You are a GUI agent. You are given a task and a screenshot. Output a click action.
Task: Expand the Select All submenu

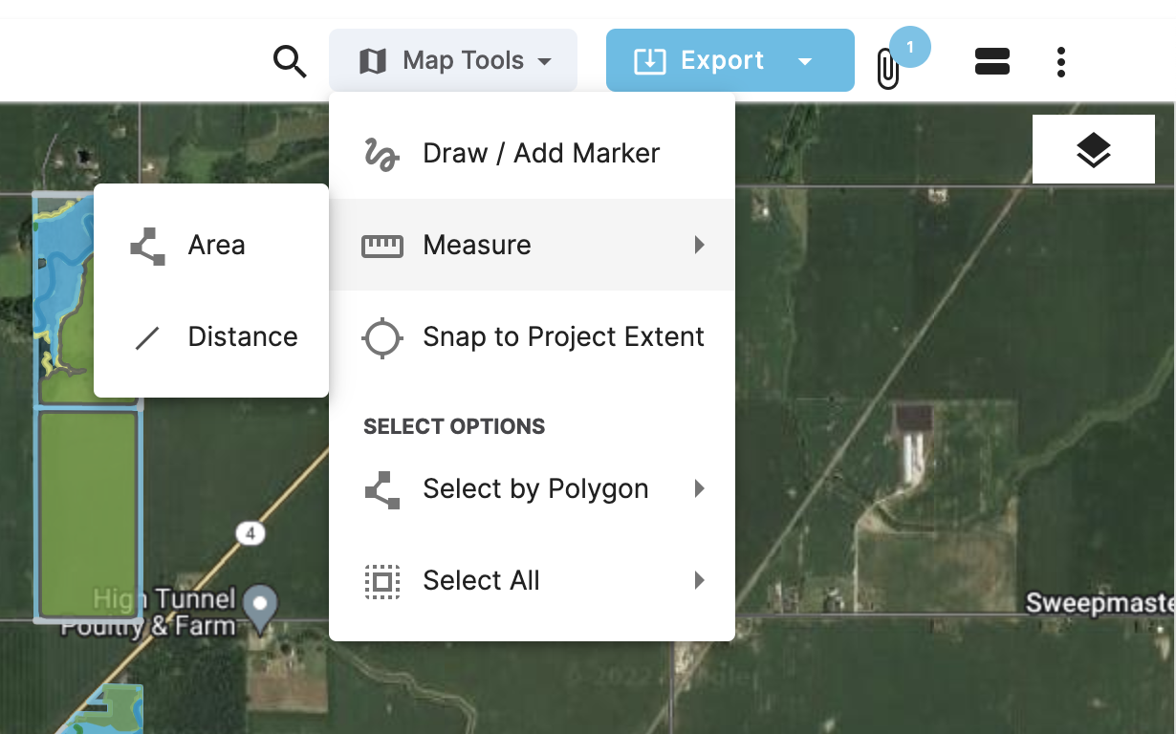click(x=699, y=580)
